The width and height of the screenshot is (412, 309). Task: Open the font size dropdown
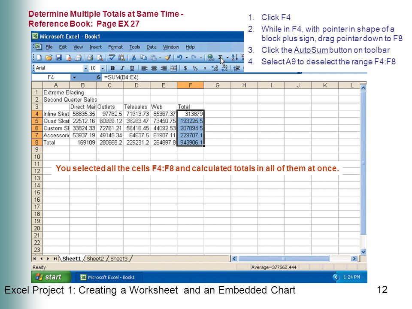click(103, 68)
